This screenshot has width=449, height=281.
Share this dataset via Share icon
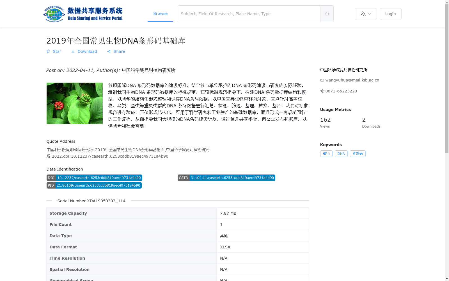[116, 51]
